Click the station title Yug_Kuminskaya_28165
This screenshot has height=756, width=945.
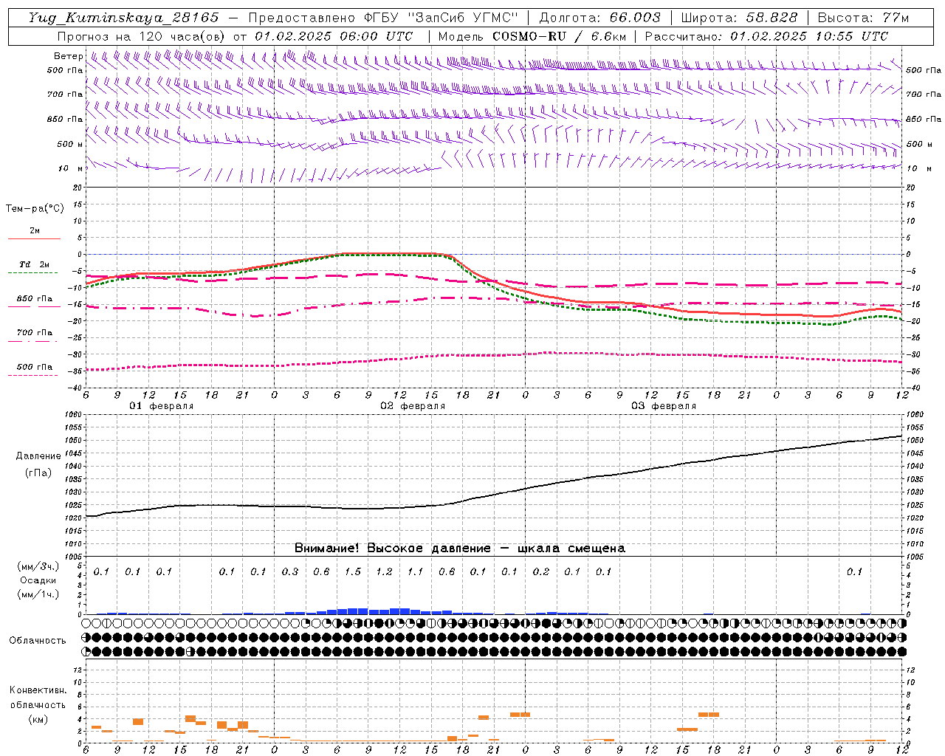123,18
